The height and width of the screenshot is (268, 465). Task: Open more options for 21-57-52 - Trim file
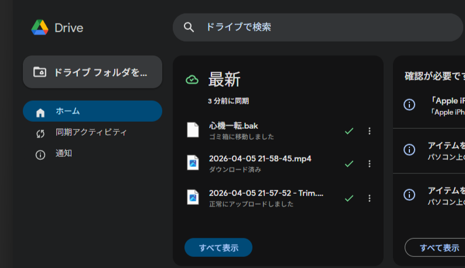[x=369, y=198]
